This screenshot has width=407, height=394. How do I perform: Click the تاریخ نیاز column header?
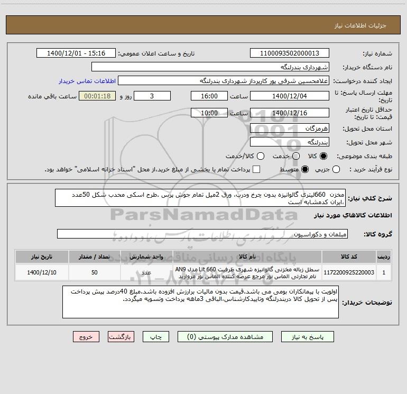click(42, 256)
